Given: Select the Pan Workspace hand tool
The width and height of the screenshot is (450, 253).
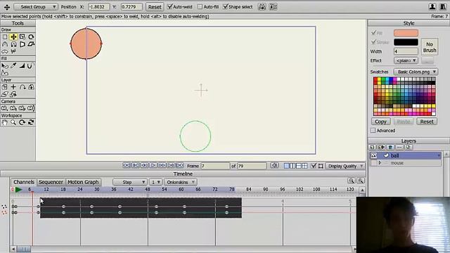Looking at the screenshot, I should tap(5, 122).
